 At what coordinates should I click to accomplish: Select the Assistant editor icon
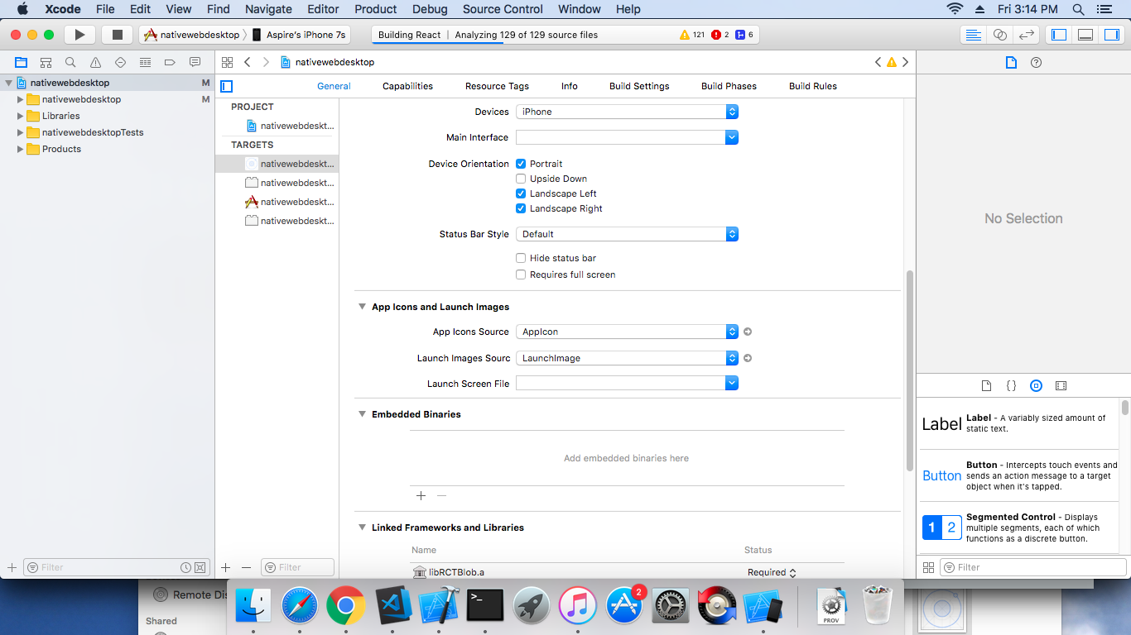pos(1000,35)
